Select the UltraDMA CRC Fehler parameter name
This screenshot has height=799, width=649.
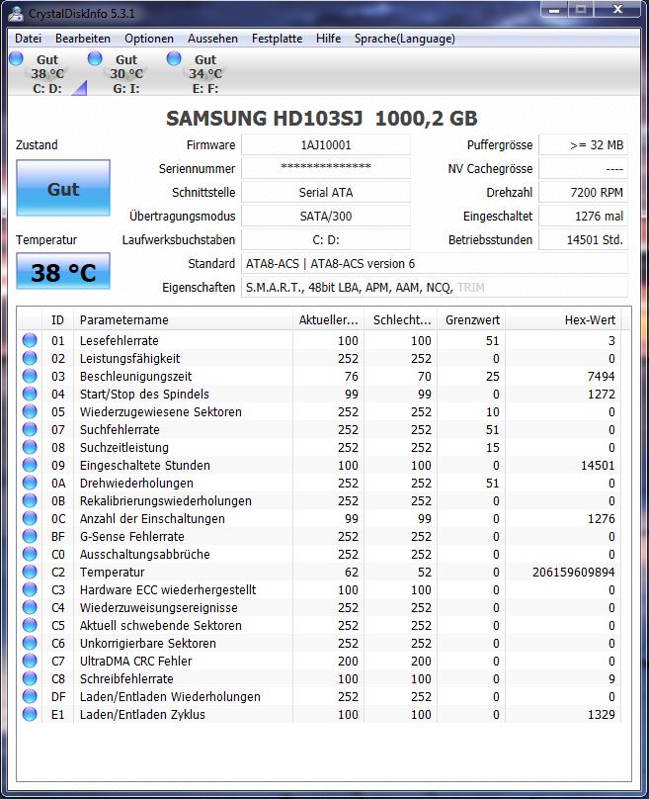[136, 662]
